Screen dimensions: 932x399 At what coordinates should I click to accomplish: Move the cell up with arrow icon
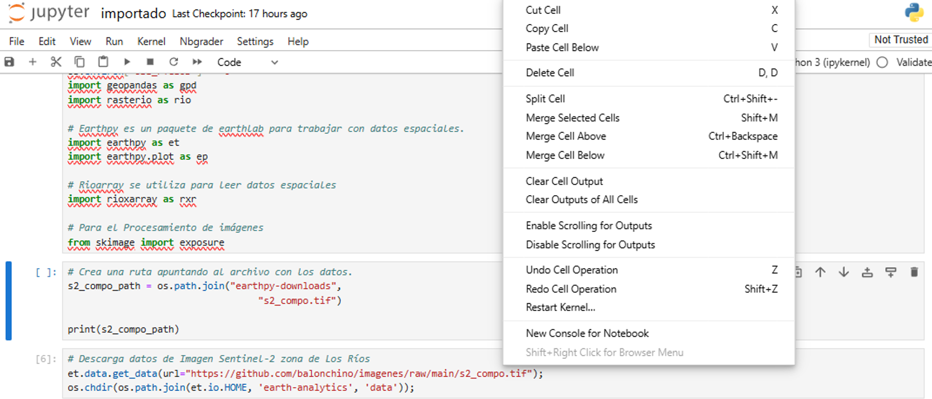[x=820, y=272]
